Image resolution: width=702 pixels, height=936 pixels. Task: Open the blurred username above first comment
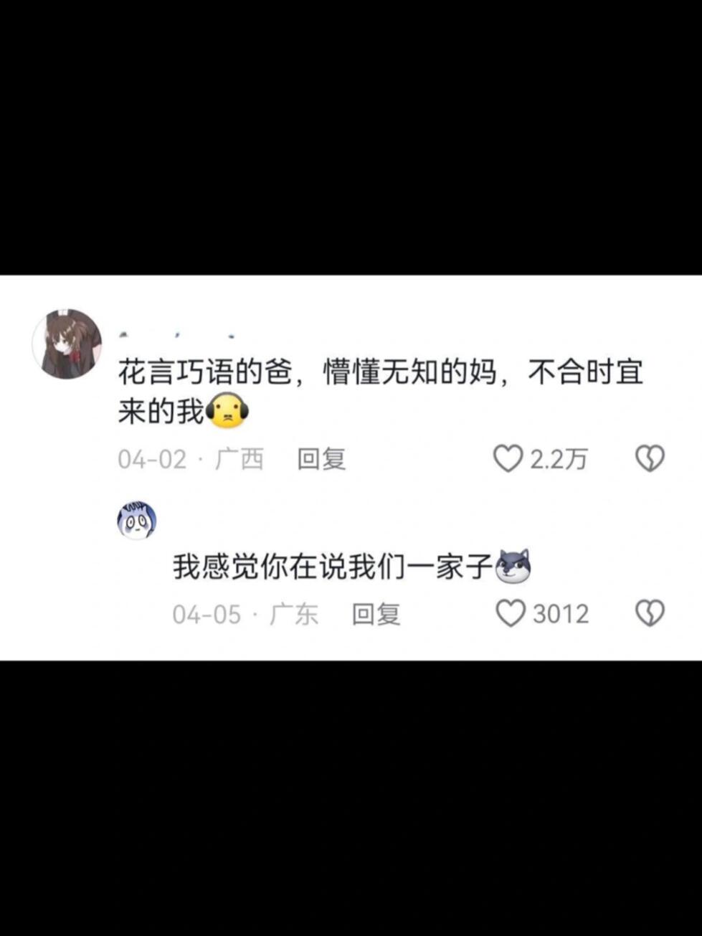point(176,334)
